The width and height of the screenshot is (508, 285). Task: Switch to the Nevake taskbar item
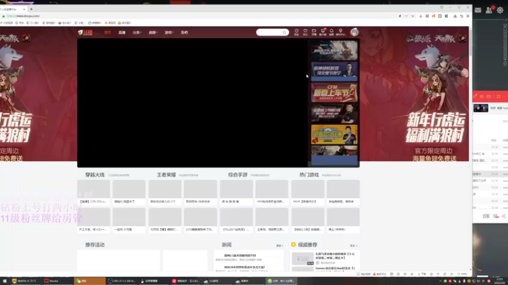click(58, 281)
